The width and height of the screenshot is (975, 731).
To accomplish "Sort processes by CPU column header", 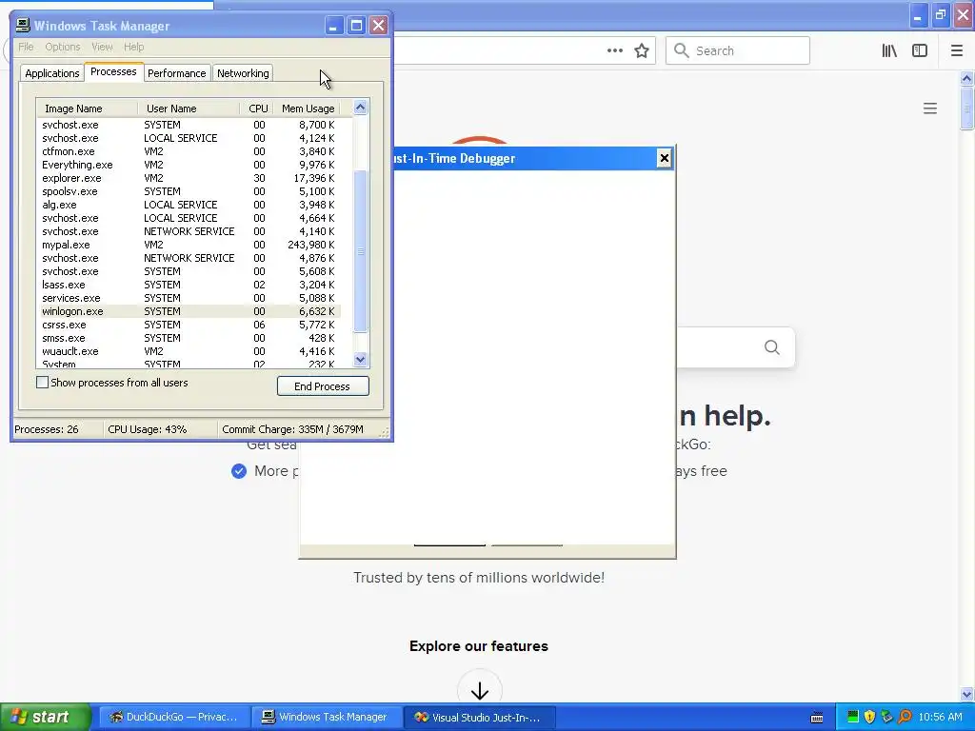I will coord(257,109).
